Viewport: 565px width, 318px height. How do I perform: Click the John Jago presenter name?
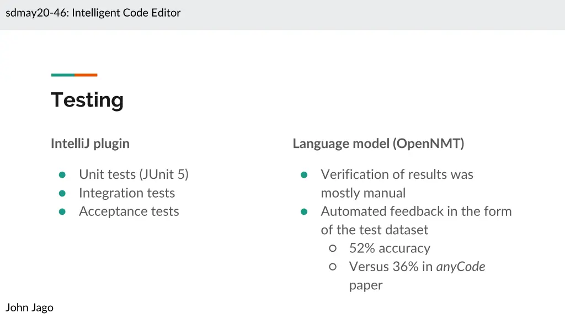pyautogui.click(x=30, y=308)
